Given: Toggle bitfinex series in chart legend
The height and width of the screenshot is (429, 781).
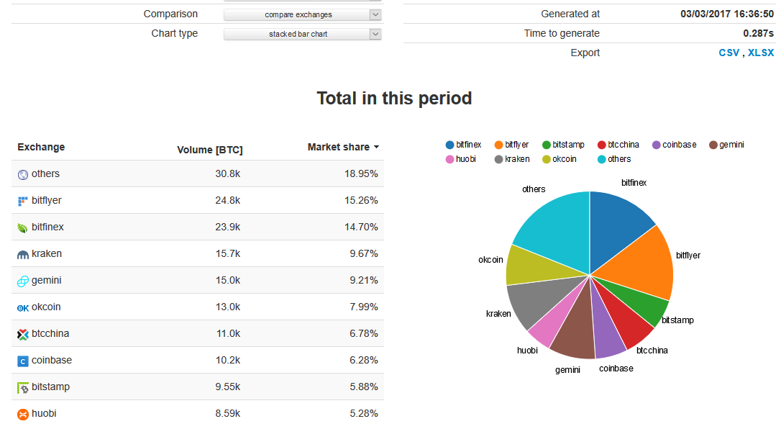Looking at the screenshot, I should point(463,145).
